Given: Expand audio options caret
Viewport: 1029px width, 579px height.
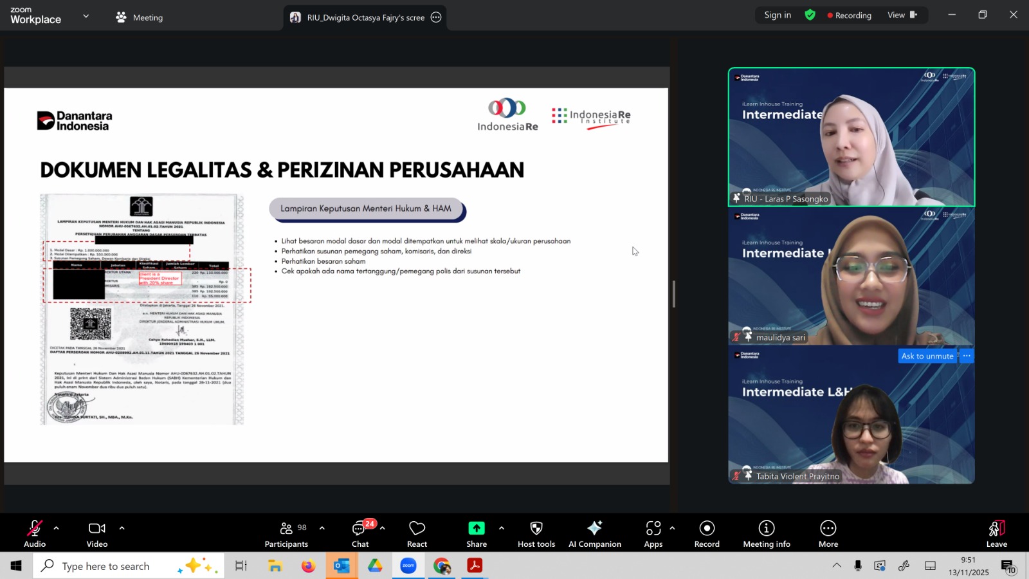Looking at the screenshot, I should (x=57, y=528).
